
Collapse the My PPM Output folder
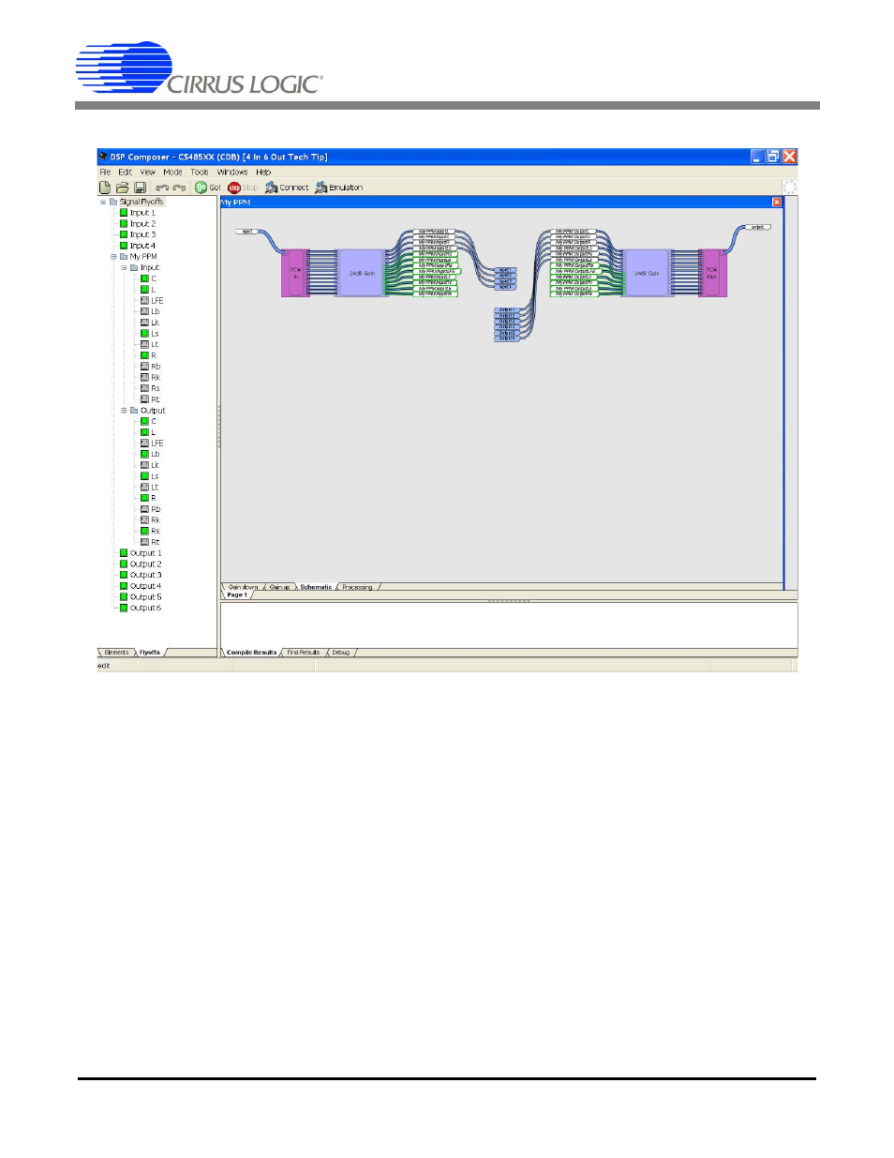(x=124, y=411)
